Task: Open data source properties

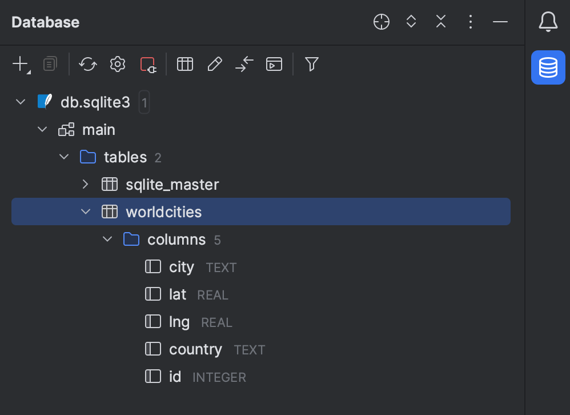Action: (x=117, y=64)
